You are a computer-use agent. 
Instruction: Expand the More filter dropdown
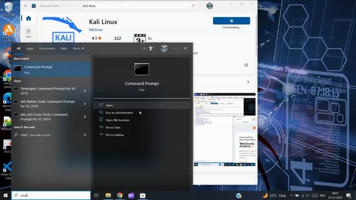click(x=78, y=48)
